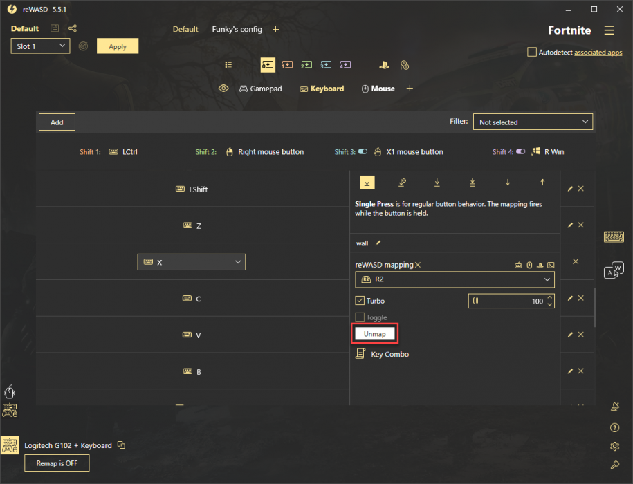Select the Start Press activator icon
Viewport: 633px width, 484px height.
coord(508,183)
